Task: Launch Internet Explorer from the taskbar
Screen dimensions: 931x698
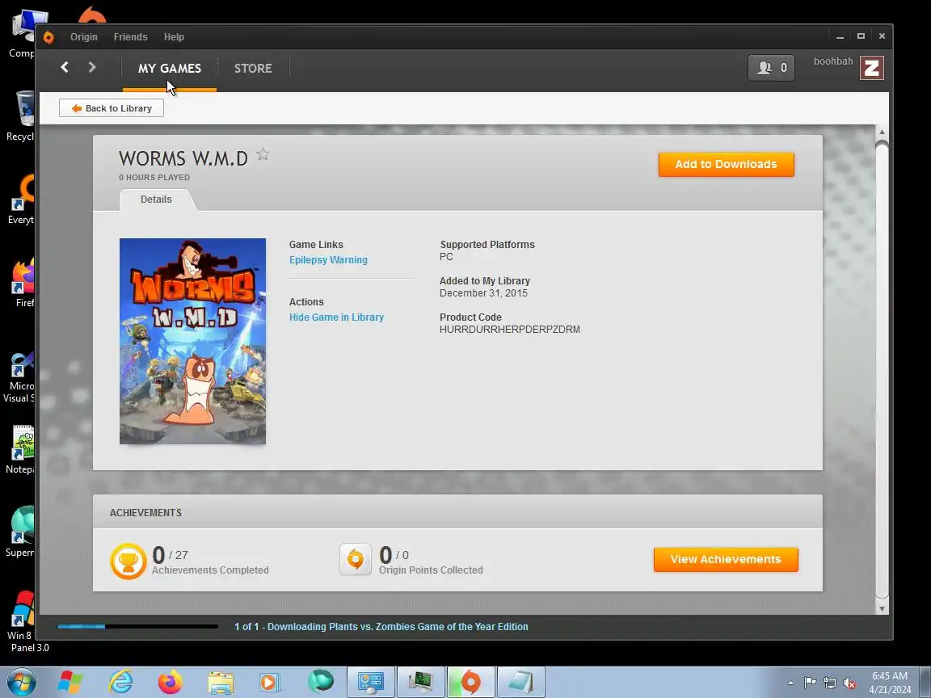Action: [120, 682]
